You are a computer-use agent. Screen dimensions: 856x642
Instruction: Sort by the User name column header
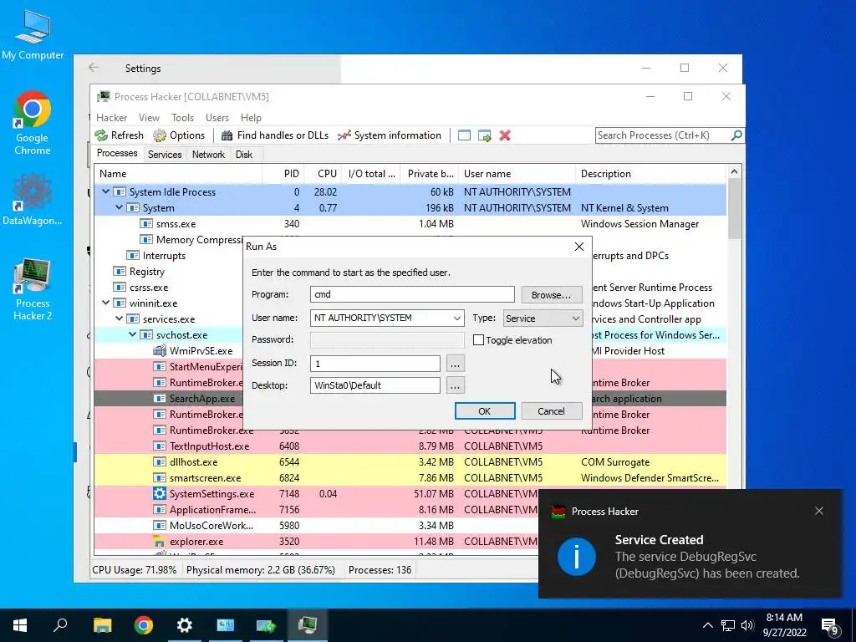[517, 174]
